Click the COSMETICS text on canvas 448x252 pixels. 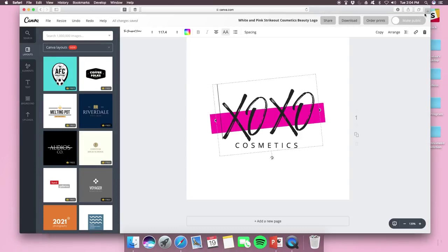point(267,146)
